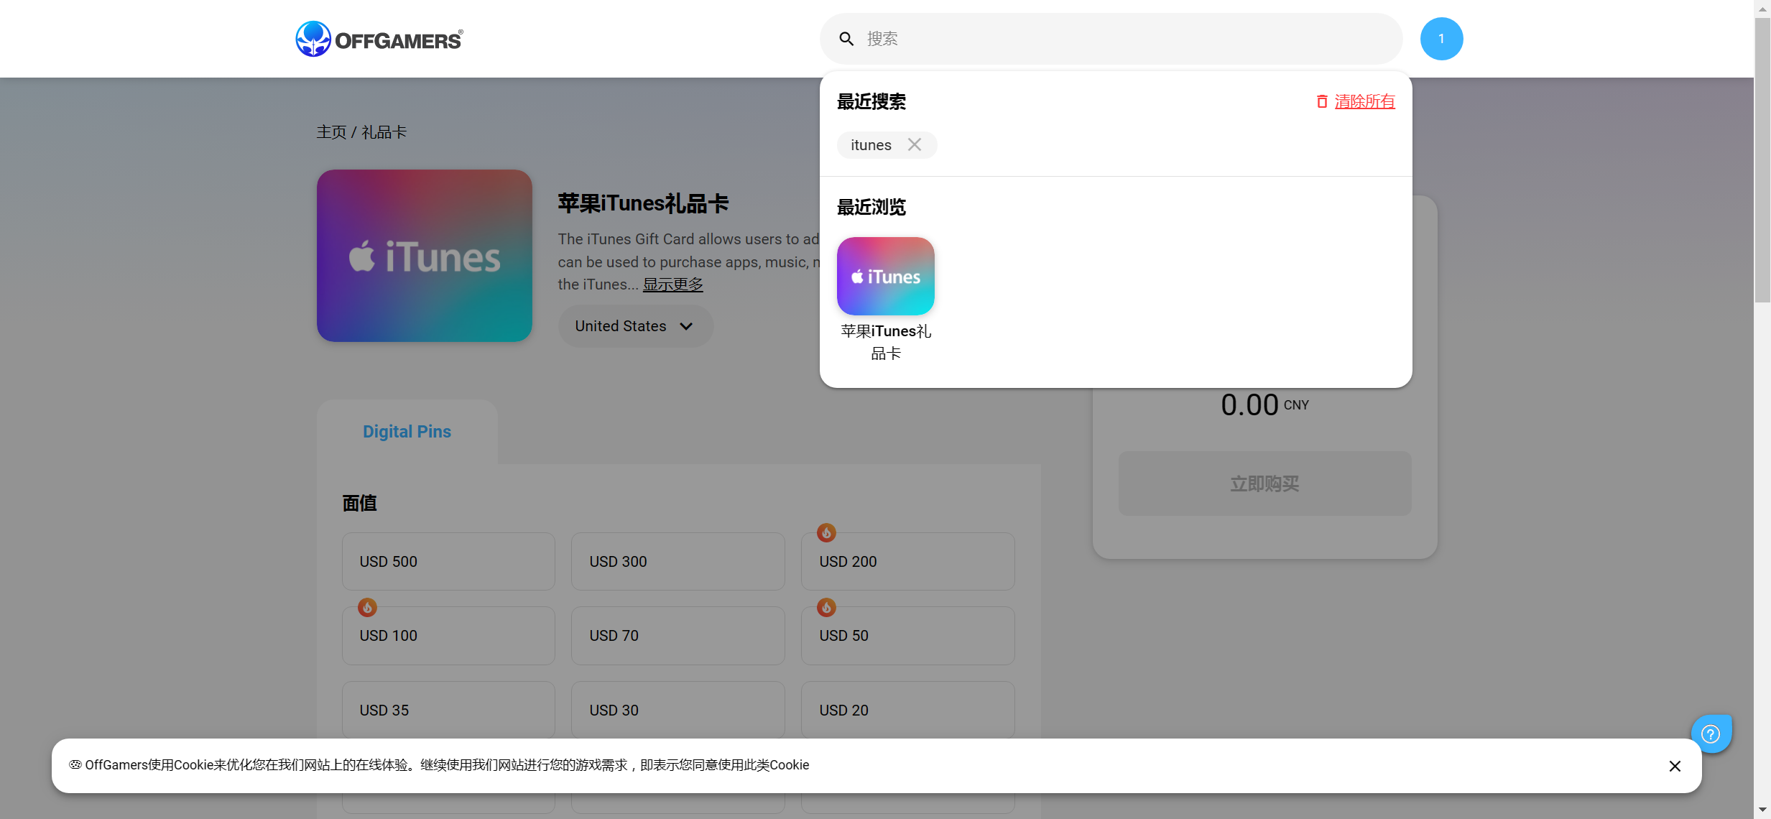Click the trash icon beside 清除所有
The height and width of the screenshot is (819, 1771).
1321,101
